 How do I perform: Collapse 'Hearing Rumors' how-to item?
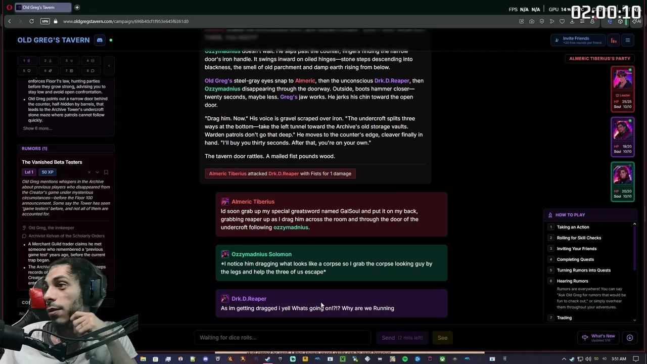pyautogui.click(x=573, y=281)
